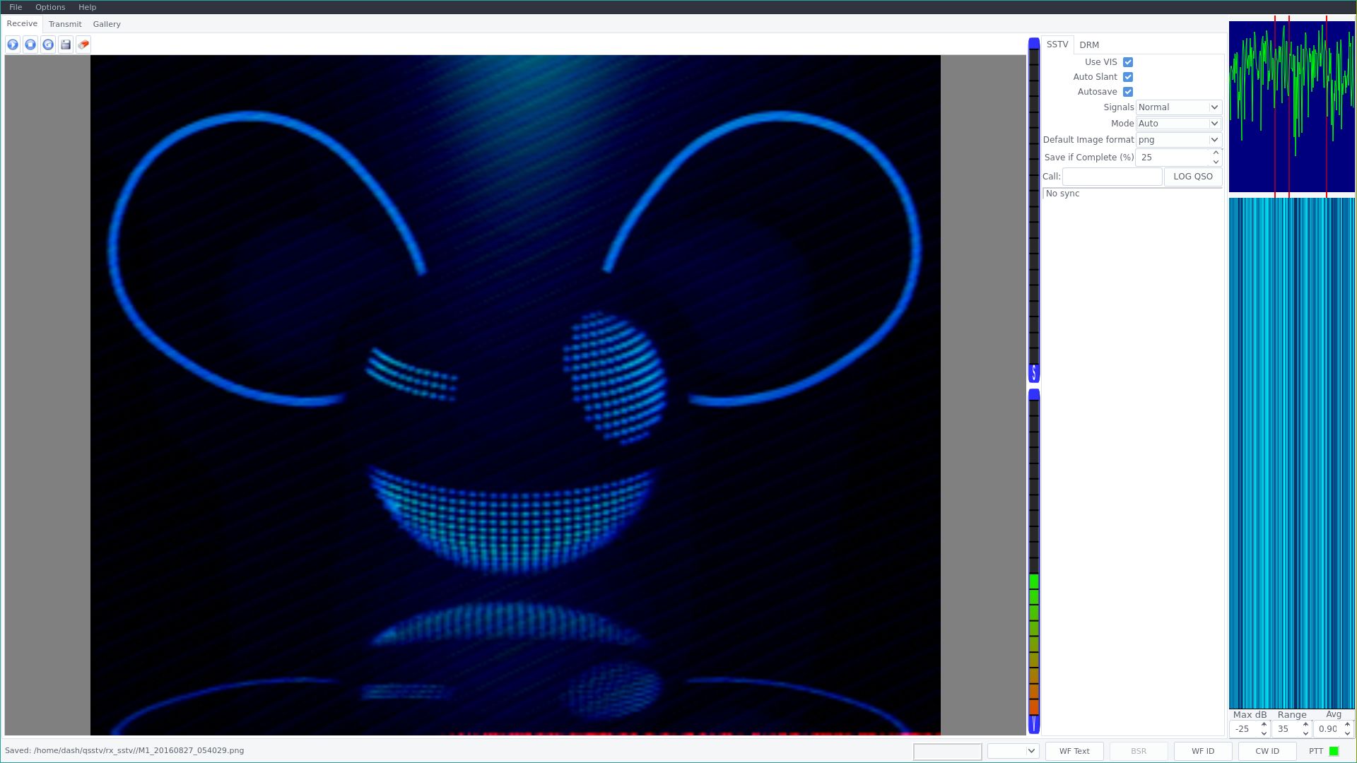
Task: Decrease the Avg value
Action: point(1347,733)
